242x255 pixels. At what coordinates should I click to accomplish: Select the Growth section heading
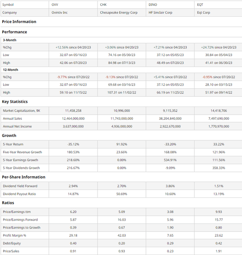point(9,135)
